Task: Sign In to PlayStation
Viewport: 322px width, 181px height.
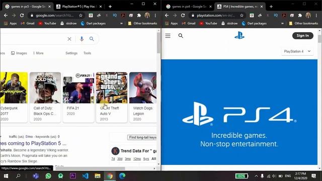Action: (x=303, y=36)
